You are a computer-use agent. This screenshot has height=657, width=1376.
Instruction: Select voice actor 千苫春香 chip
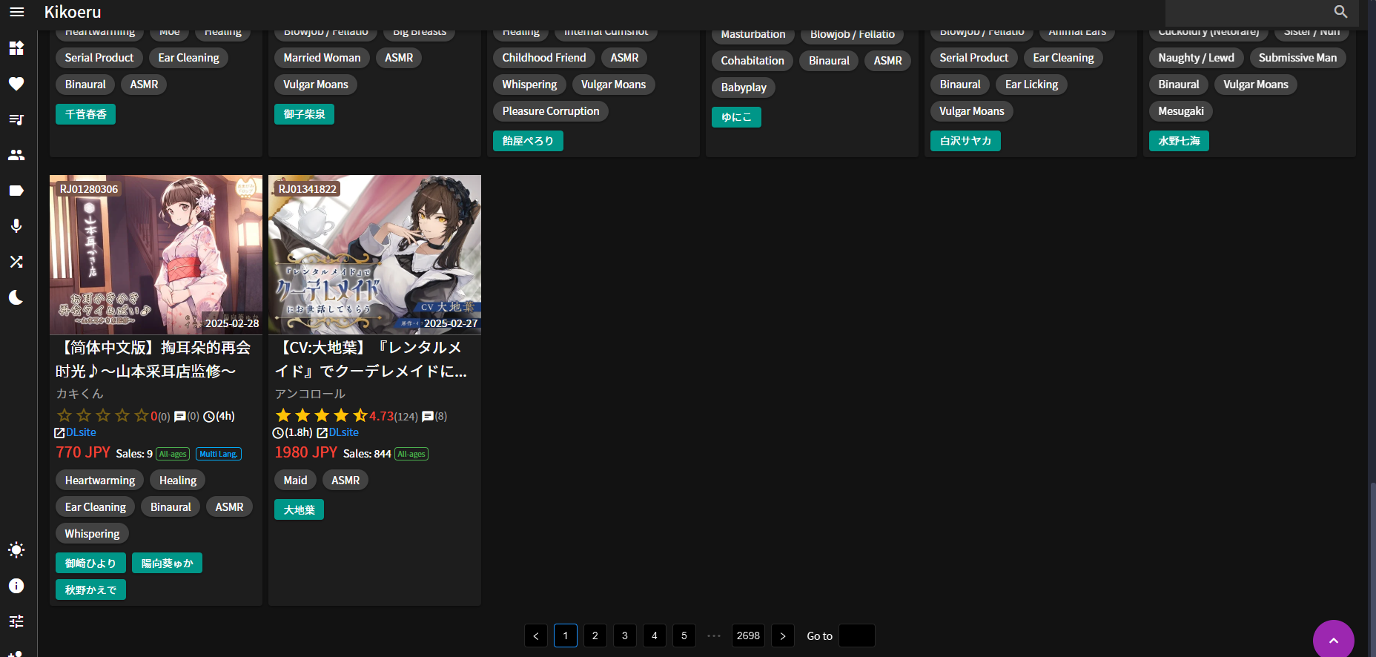(x=85, y=114)
